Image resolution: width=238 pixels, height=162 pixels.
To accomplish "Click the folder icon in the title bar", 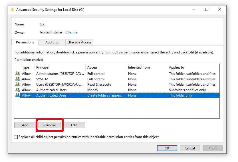I will 13,10.
